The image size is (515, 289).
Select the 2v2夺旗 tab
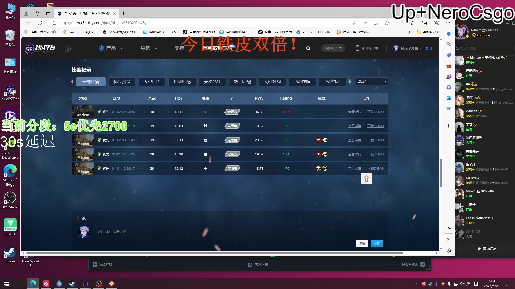pyautogui.click(x=302, y=82)
